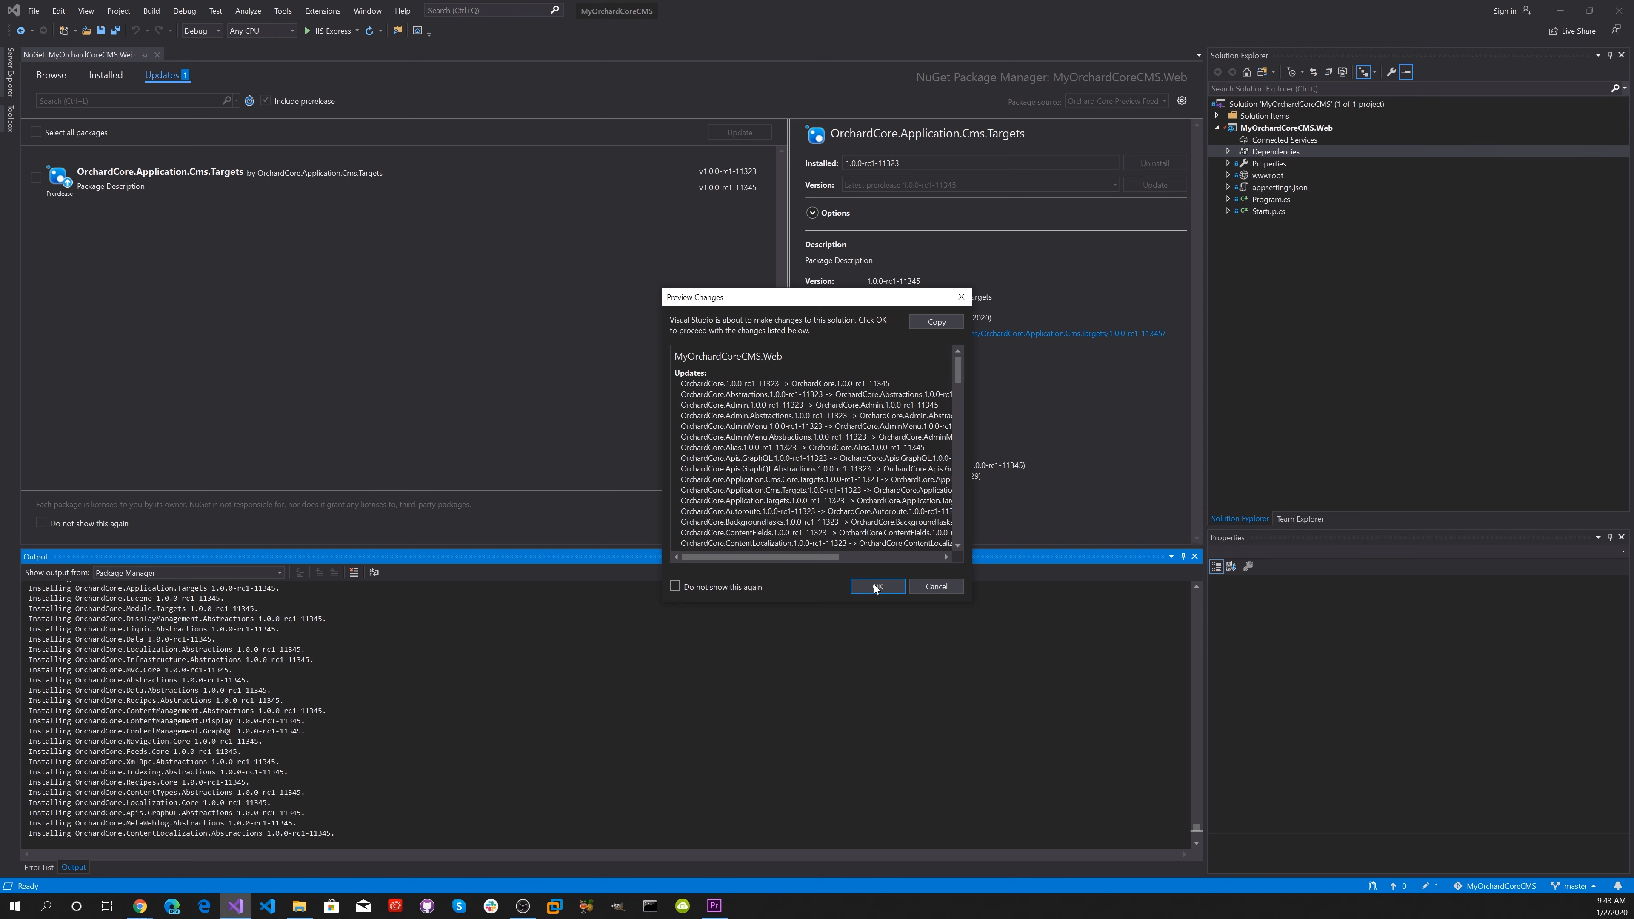Click the Copy button in Preview Changes
The width and height of the screenshot is (1634, 919).
point(936,322)
